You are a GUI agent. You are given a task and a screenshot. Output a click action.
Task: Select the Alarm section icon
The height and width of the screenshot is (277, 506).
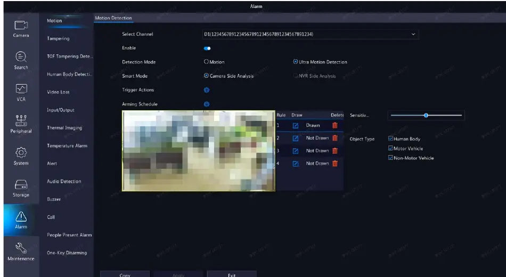21,217
